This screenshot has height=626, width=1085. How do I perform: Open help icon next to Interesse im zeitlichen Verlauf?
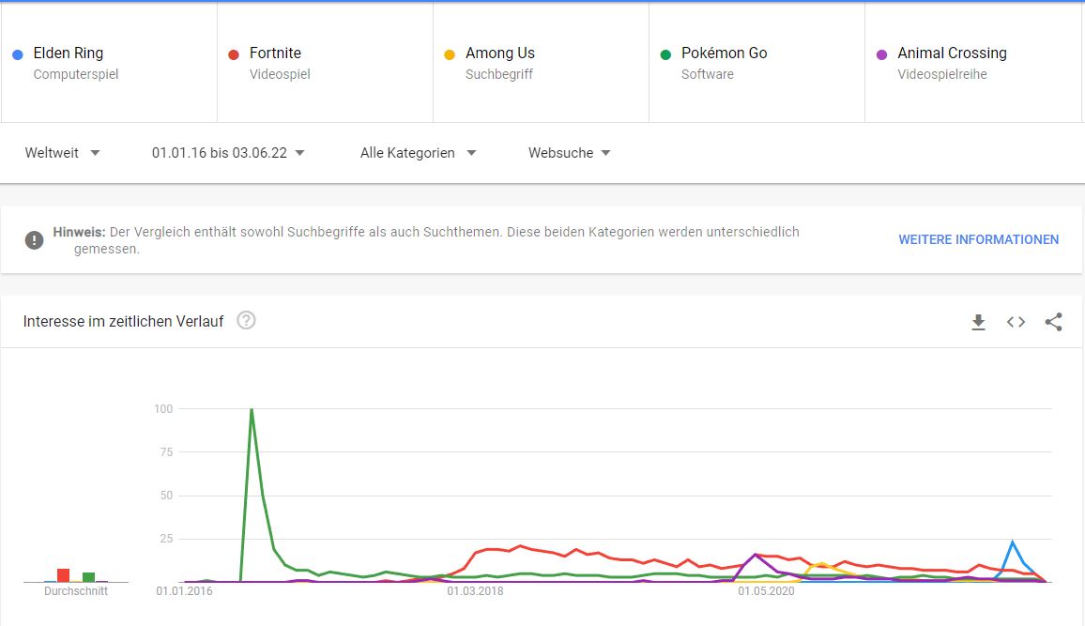tap(246, 321)
